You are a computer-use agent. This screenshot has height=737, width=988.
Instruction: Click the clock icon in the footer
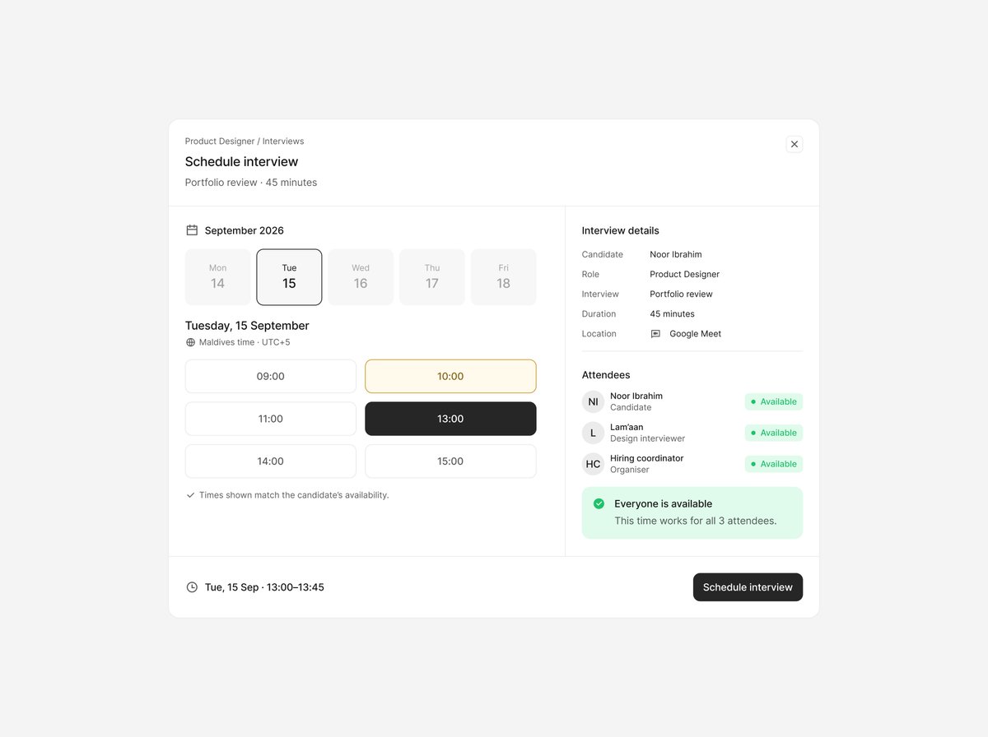[x=192, y=587]
